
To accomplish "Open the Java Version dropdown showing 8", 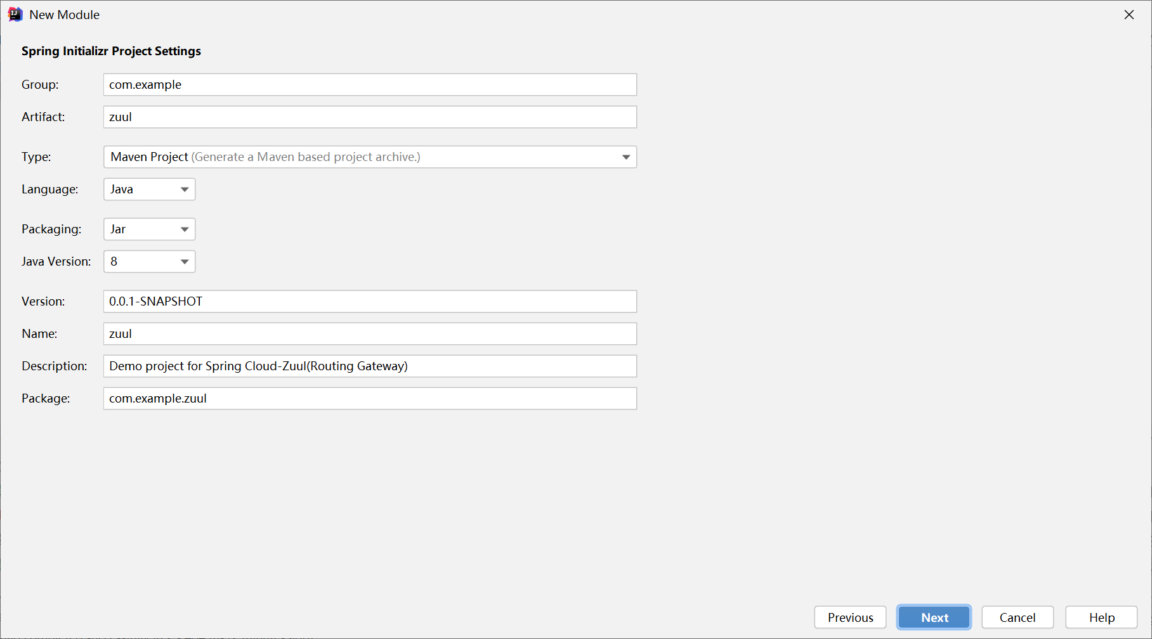I will point(149,261).
